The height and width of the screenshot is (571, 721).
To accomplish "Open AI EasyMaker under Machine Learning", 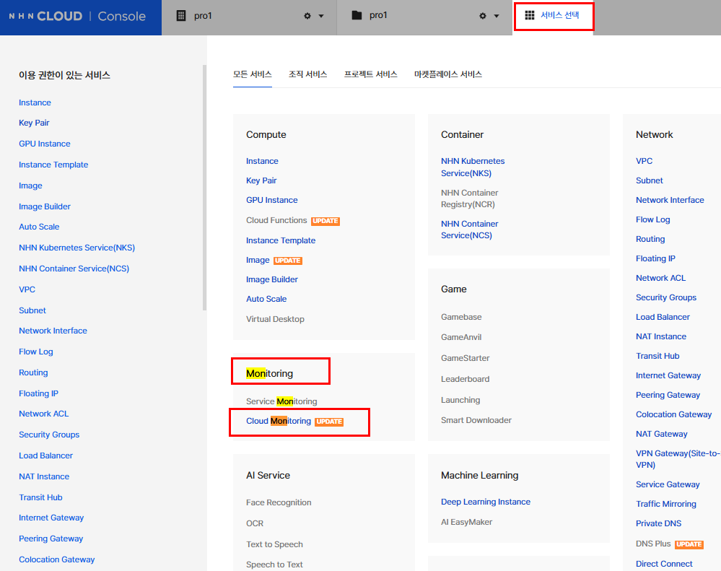I will [466, 522].
